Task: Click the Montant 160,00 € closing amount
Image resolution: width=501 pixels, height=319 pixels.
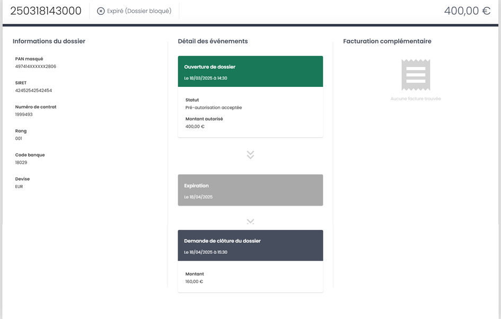Action: (194, 281)
